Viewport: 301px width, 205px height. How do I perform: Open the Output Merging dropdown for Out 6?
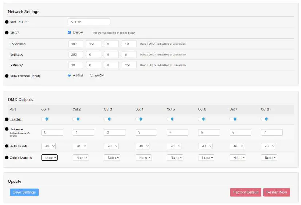206,158
